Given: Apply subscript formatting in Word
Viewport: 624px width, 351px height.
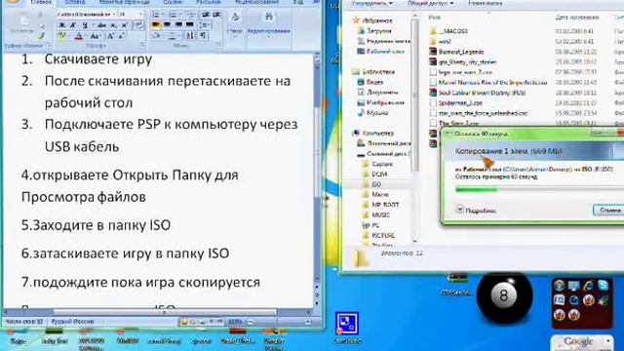Looking at the screenshot, I should 113,25.
